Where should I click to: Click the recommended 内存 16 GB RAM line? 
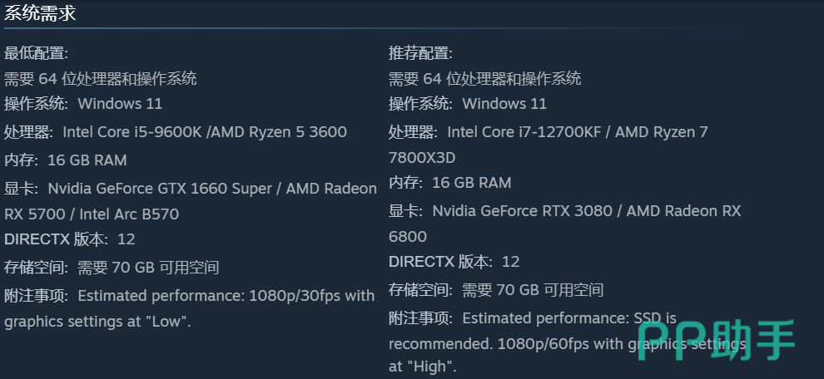click(450, 183)
